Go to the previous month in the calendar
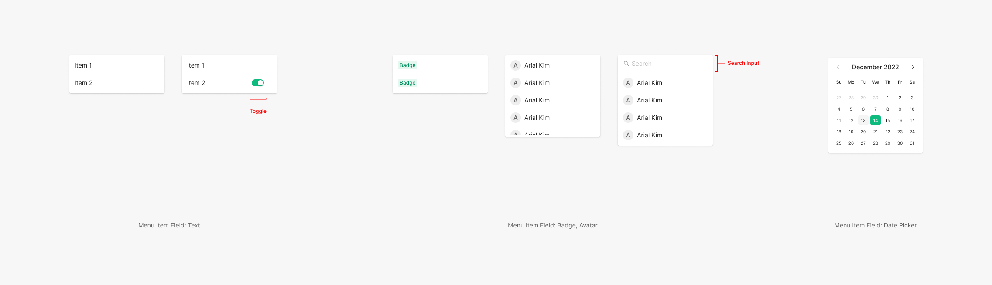Image resolution: width=992 pixels, height=285 pixels. point(838,67)
